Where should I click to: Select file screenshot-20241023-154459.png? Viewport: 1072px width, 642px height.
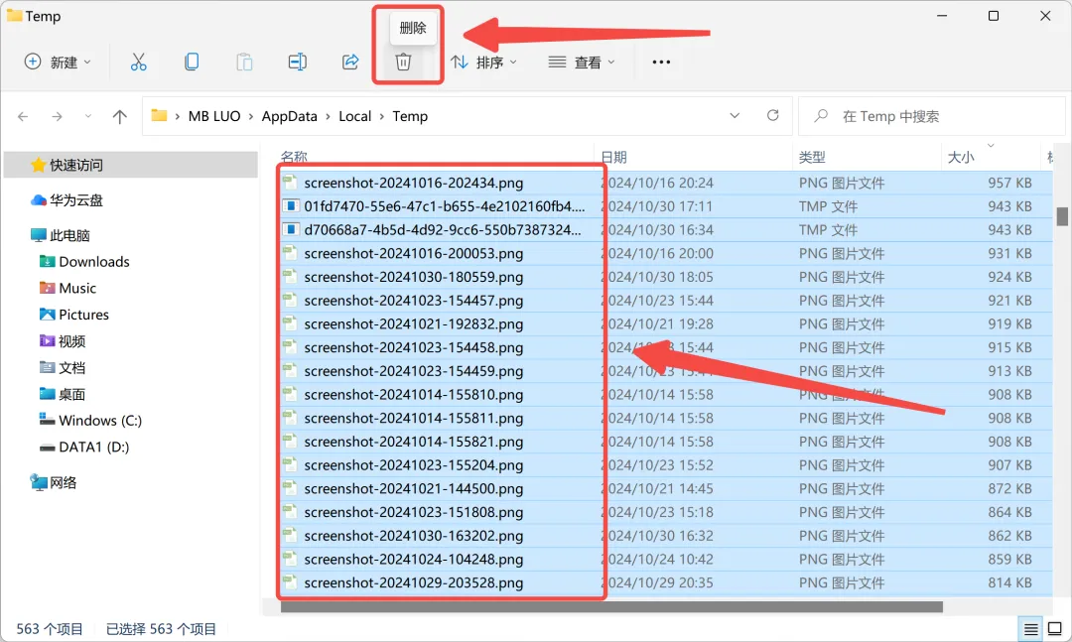[x=413, y=371]
